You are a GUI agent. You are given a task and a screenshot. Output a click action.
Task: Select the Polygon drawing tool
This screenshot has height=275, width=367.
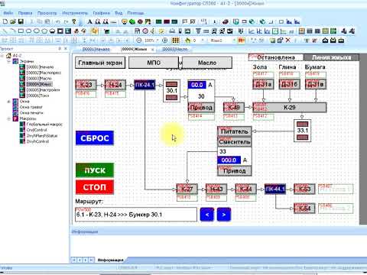(x=44, y=31)
